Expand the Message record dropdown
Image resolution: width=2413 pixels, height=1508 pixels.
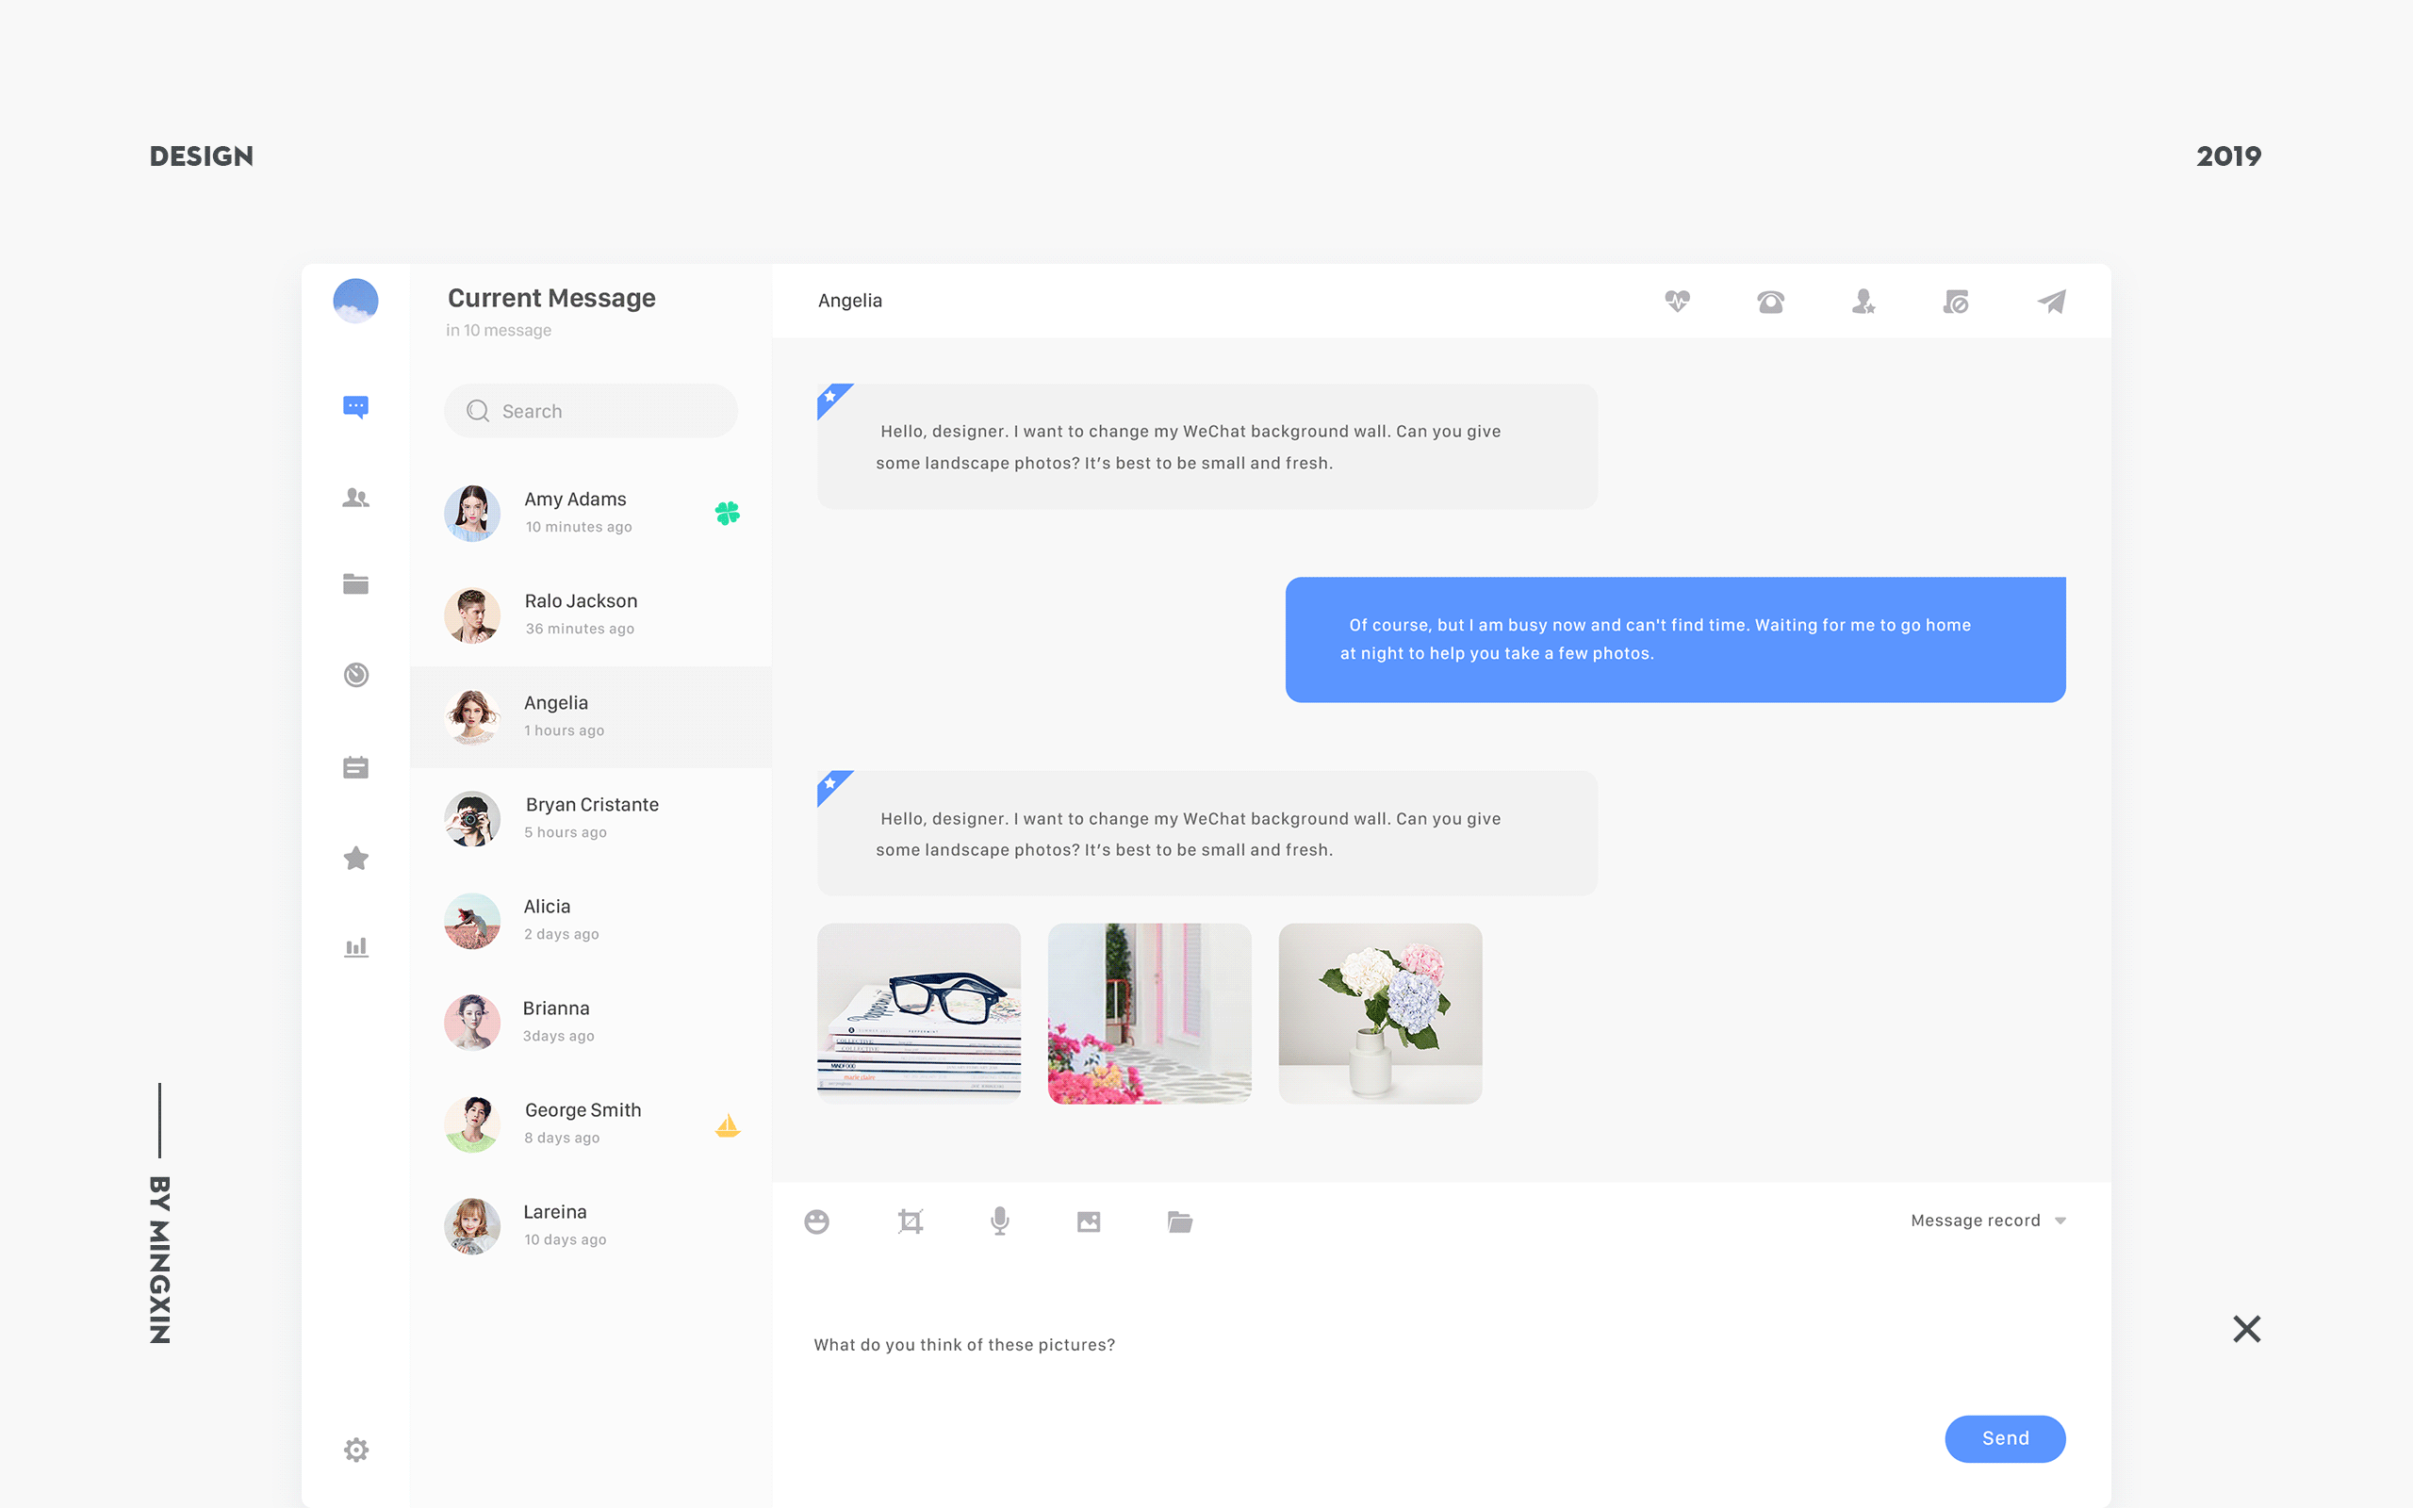(1976, 1221)
